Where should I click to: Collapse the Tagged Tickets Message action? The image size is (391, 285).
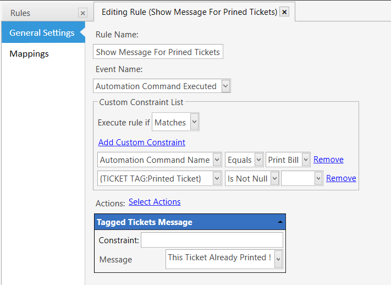coord(280,222)
